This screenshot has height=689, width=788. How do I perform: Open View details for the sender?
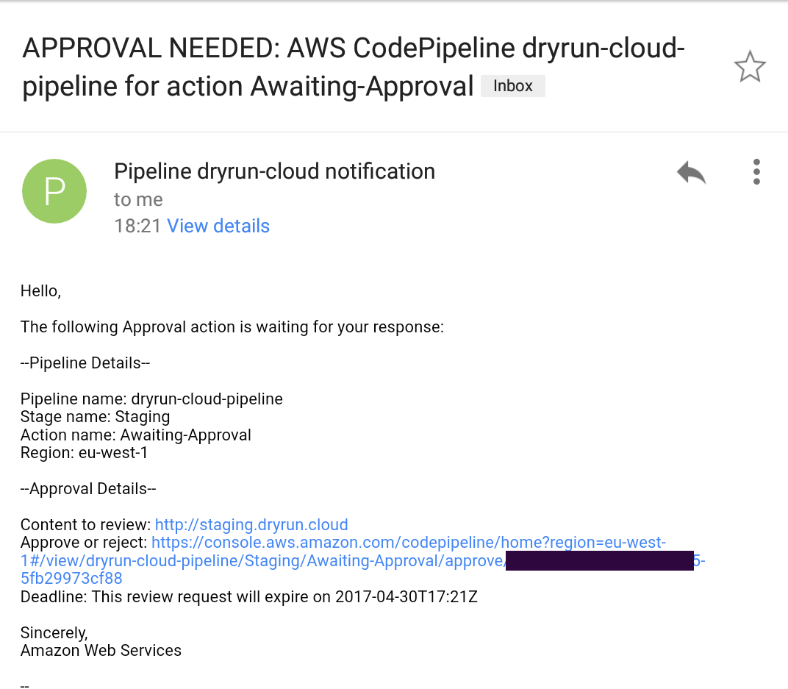(218, 226)
